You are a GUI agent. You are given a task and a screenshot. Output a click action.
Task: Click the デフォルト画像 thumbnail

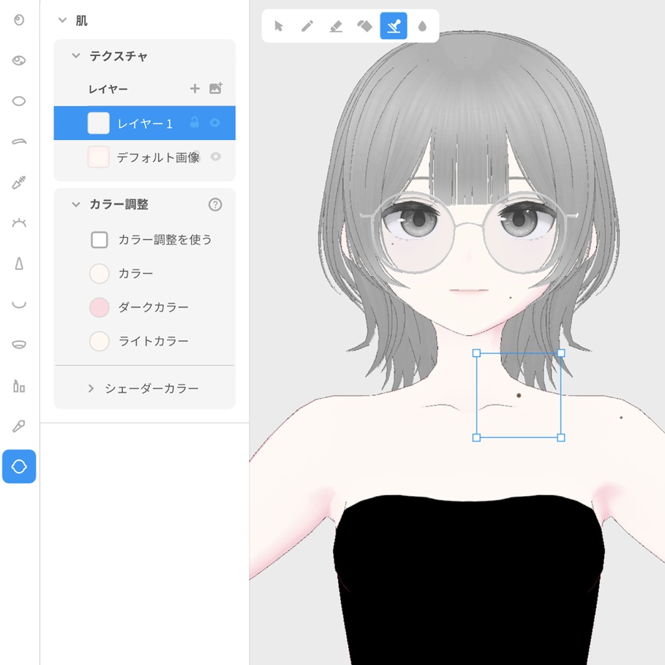tap(99, 157)
